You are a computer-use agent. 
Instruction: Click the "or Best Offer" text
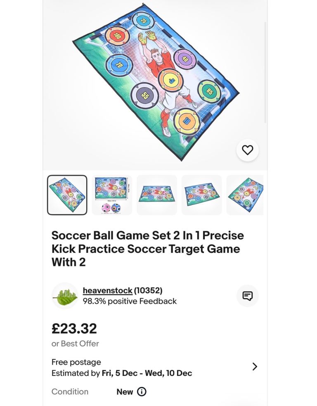click(x=75, y=344)
